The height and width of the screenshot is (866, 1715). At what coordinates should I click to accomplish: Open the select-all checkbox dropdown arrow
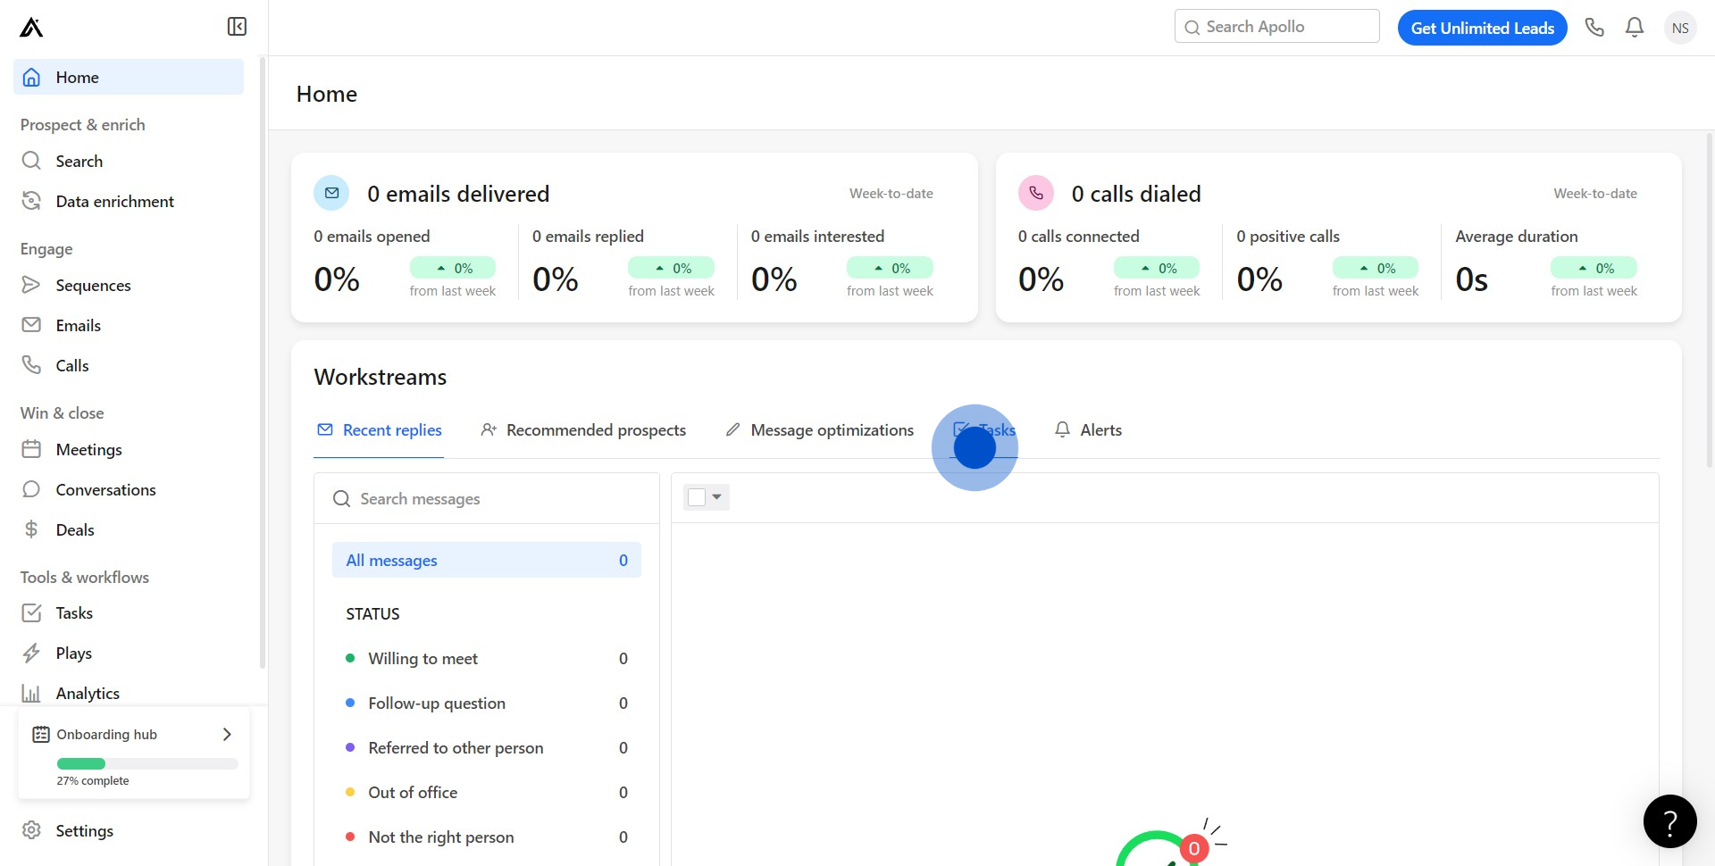point(717,497)
